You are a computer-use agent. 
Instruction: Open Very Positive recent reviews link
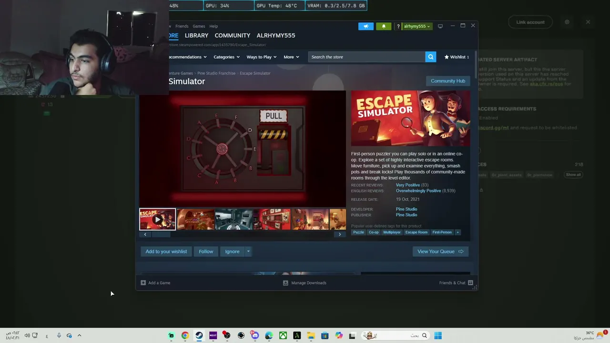408,185
